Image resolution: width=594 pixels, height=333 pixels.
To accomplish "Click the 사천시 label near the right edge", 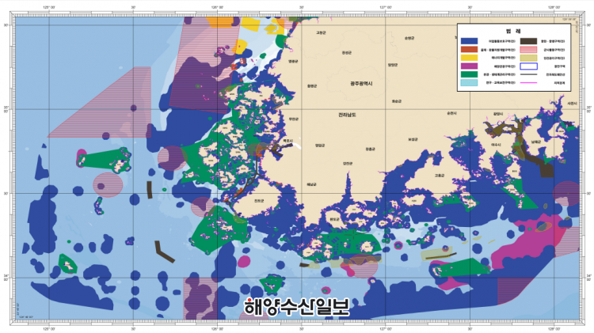I will (x=572, y=104).
